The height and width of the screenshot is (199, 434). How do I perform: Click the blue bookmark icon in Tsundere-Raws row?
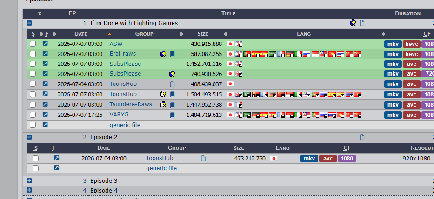(172, 105)
